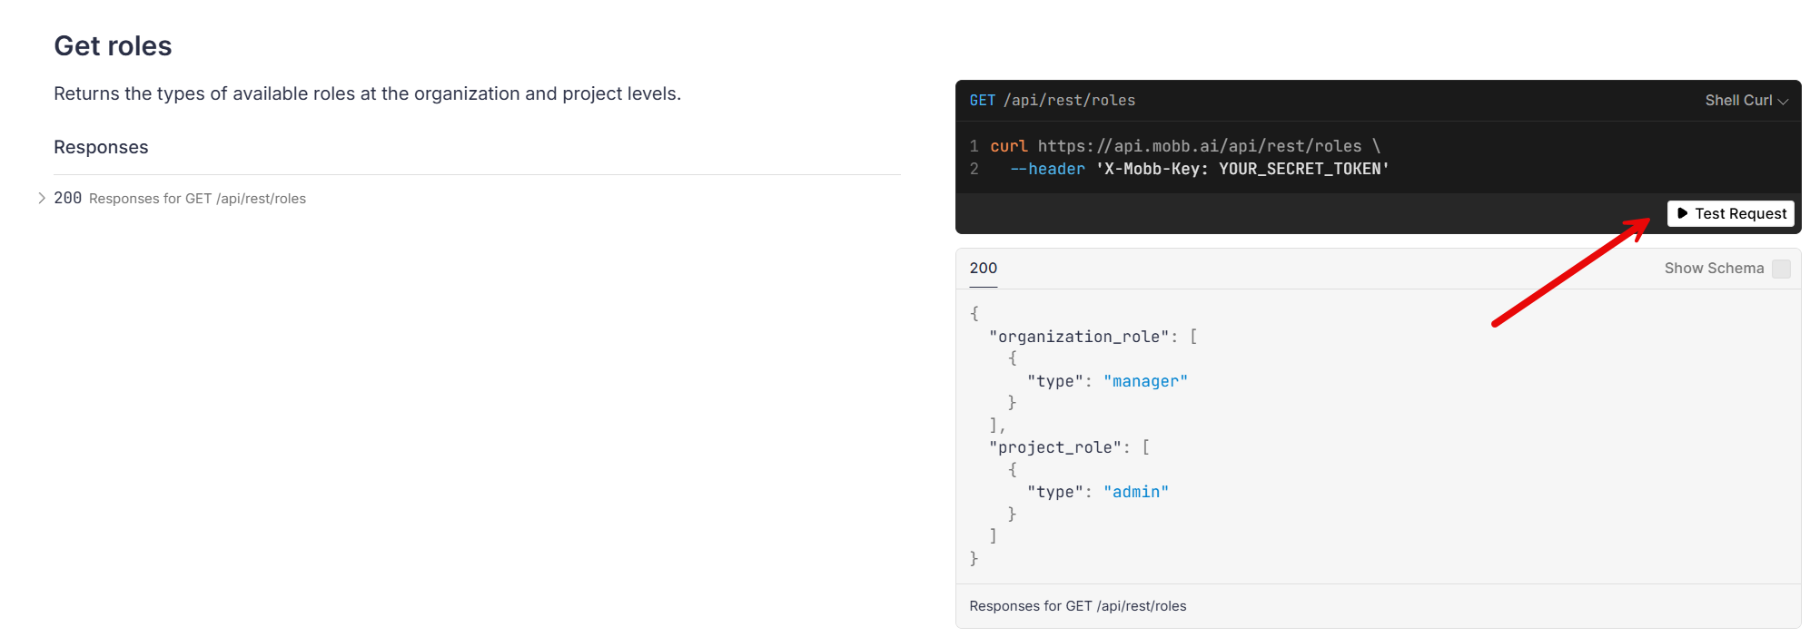Click the "admin" value in JSON response

click(x=1135, y=492)
